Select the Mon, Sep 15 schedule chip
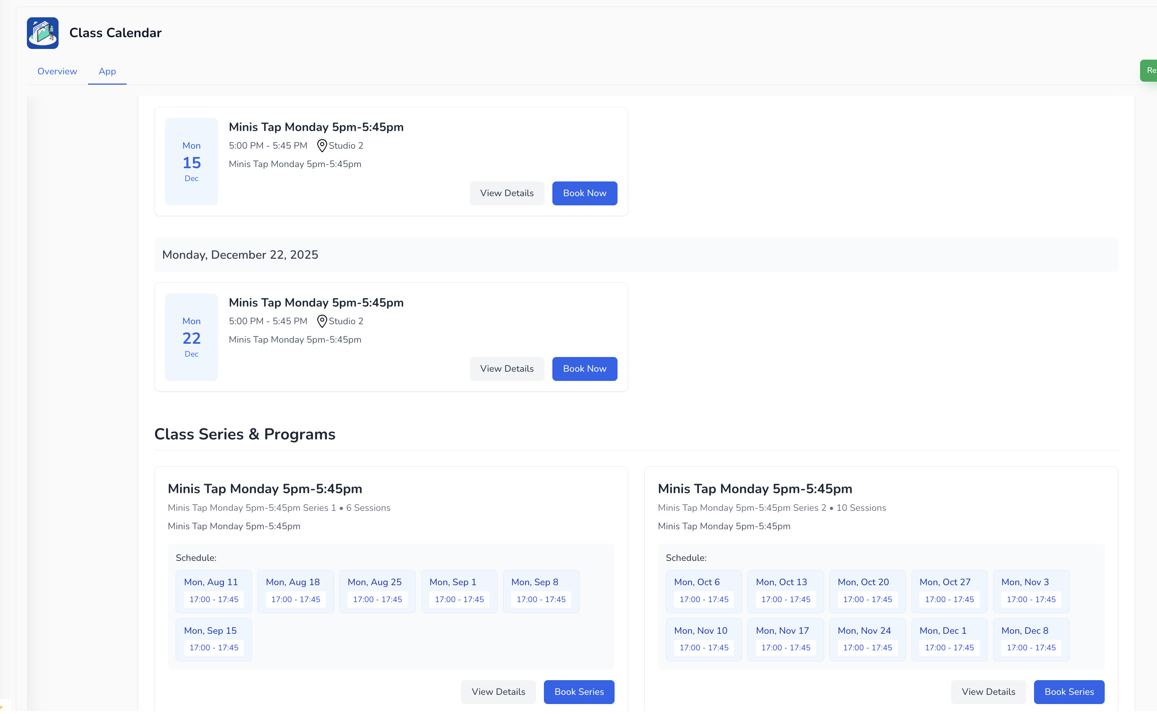This screenshot has width=1157, height=714. click(214, 640)
